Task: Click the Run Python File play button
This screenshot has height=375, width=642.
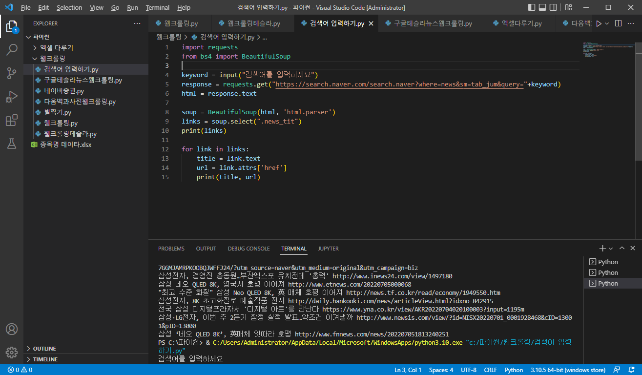Action: click(x=599, y=23)
